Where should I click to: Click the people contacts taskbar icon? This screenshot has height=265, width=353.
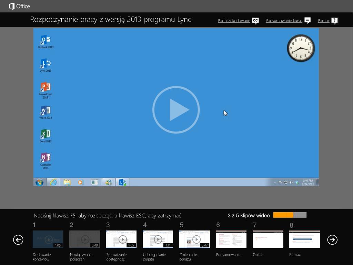click(109, 182)
